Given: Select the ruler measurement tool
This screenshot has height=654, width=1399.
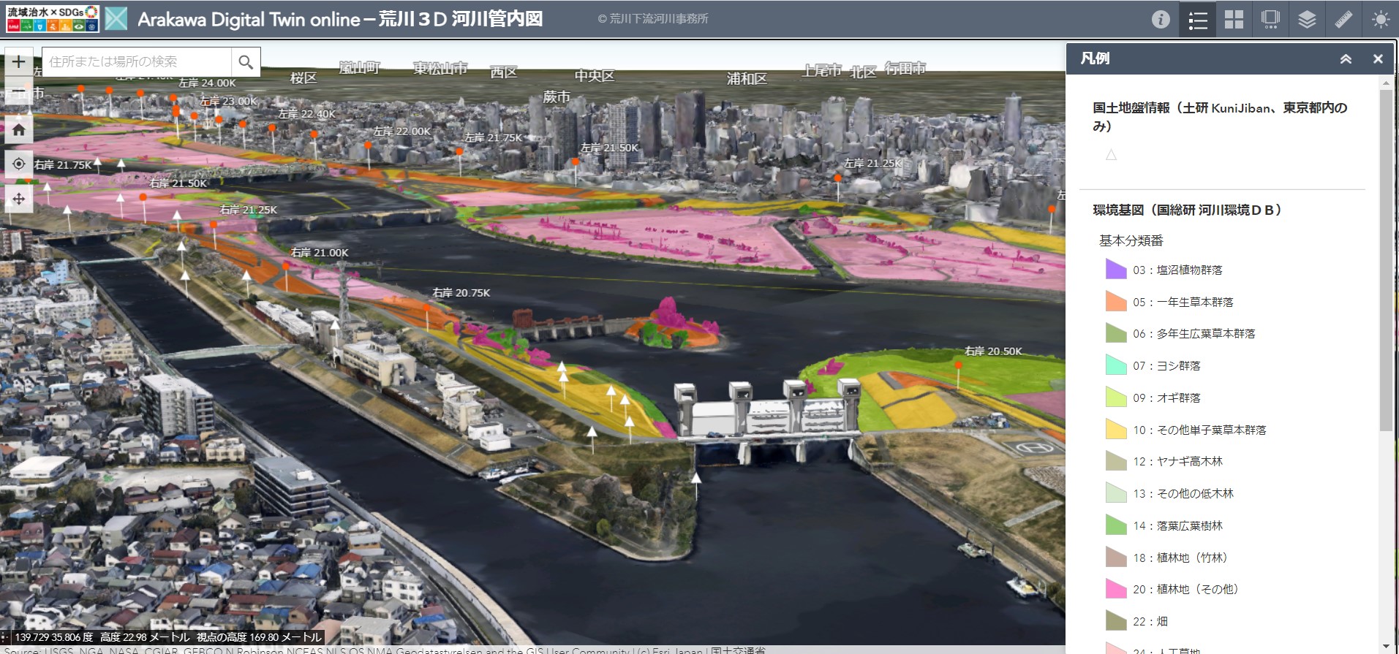Looking at the screenshot, I should [1343, 20].
